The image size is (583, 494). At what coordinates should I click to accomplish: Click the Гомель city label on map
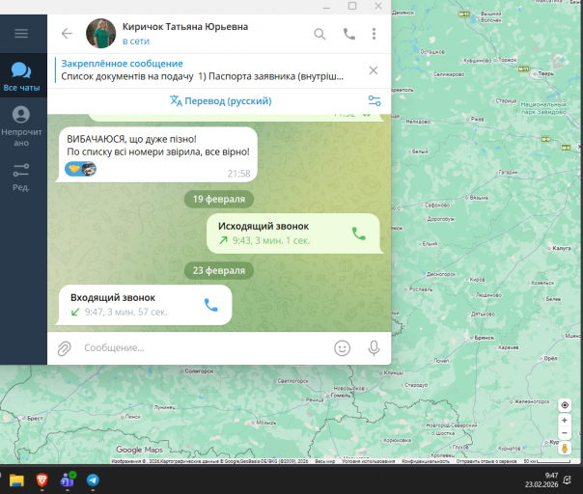(341, 396)
